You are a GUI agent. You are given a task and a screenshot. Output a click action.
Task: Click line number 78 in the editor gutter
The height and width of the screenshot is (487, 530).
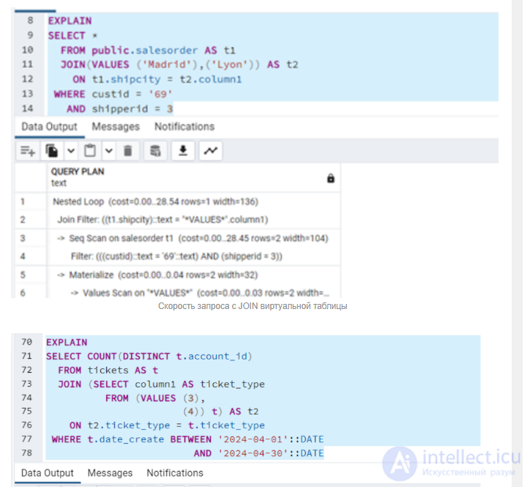[x=26, y=453]
